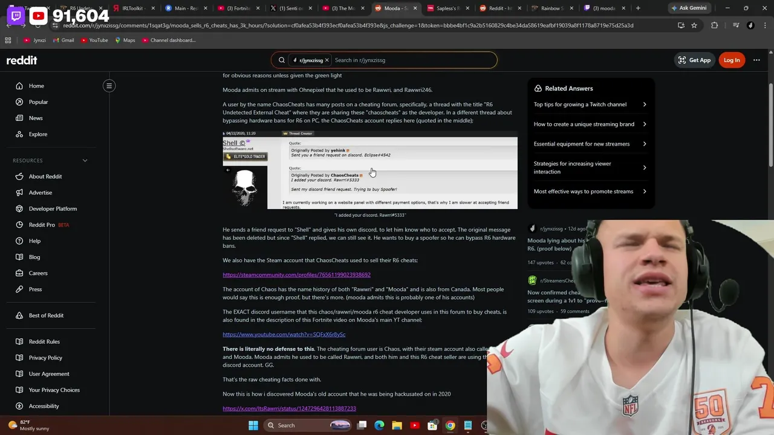The image size is (774, 435).
Task: Switch to the Sapless's browser tab
Action: pyautogui.click(x=447, y=8)
